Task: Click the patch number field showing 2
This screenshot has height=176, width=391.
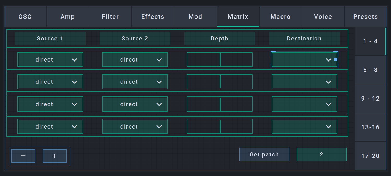Action: click(x=321, y=154)
